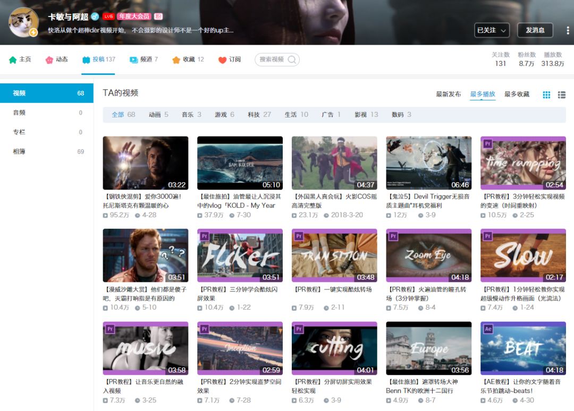Open the Sam Kolder 05:10 video thumbnail
Screen dimensions: 574x411
point(240,163)
